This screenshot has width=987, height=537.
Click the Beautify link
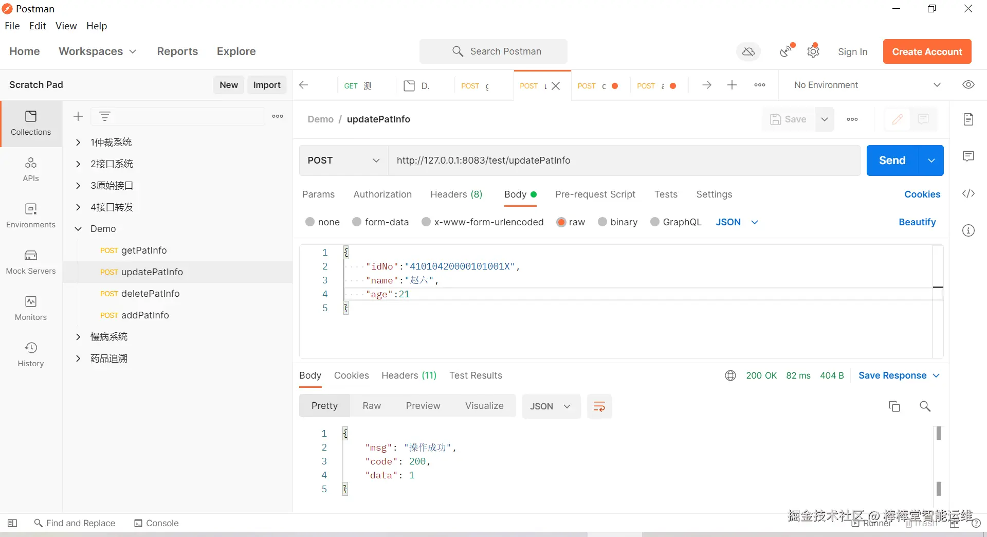pos(917,222)
